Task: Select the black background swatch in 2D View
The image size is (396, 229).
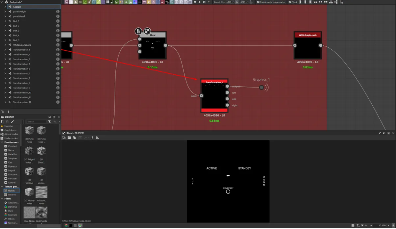Action: (71, 225)
